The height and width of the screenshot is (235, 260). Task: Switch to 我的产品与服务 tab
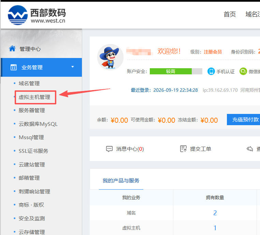[121, 180]
